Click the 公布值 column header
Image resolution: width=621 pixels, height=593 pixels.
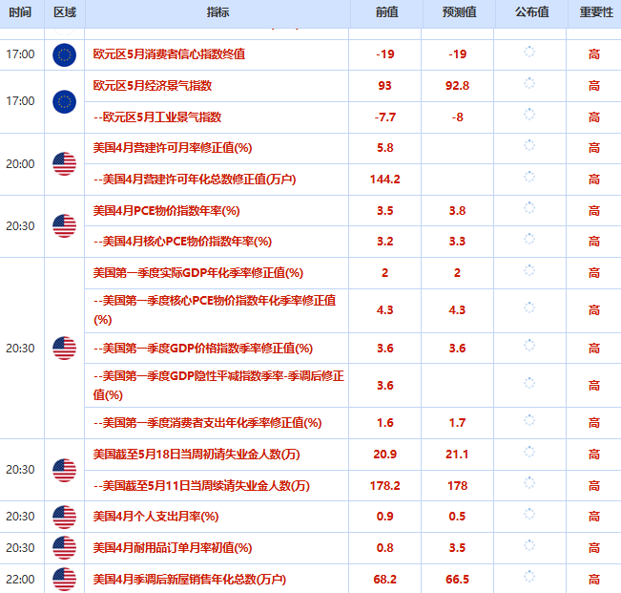[x=531, y=12]
